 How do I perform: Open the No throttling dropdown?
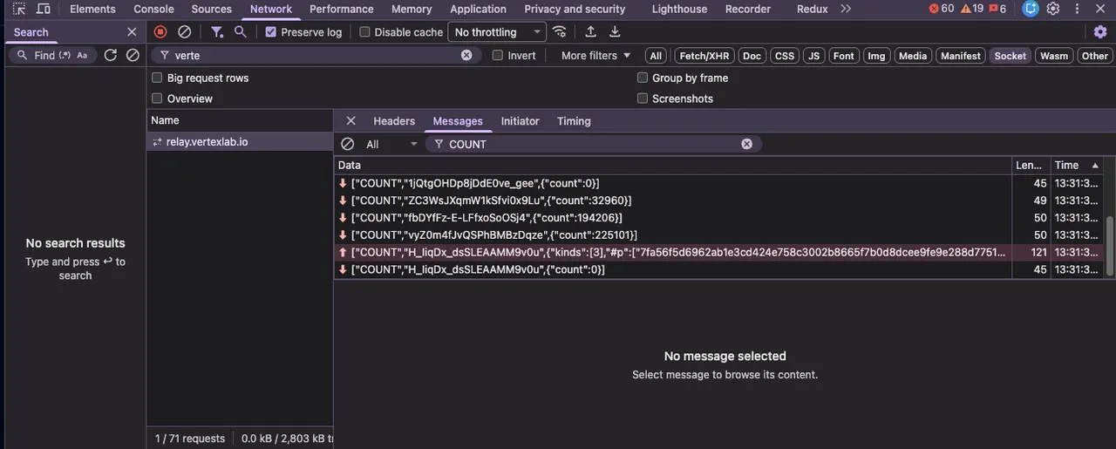pos(497,32)
